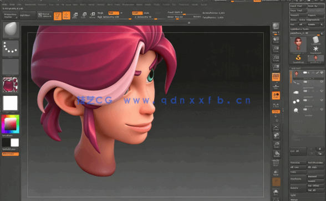
Task: Click the Actual size icon
Action: pos(276,59)
